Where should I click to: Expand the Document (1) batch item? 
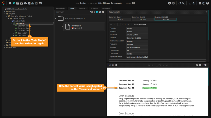click(63, 26)
